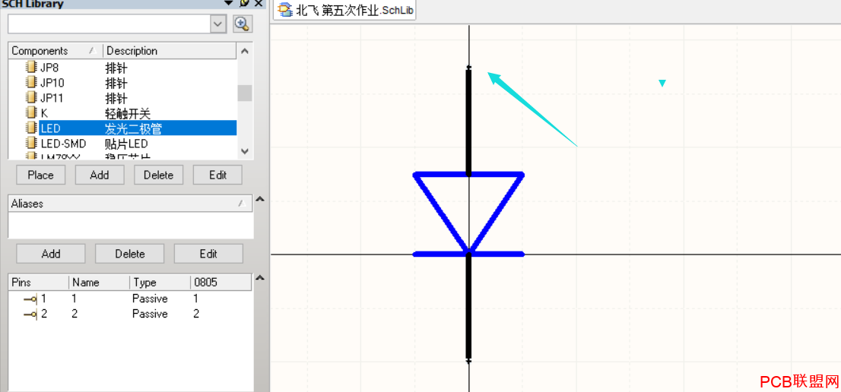Viewport: 841px width, 392px height.
Task: Open the 北飞 第五次作业.SchLib document tab
Action: click(345, 10)
